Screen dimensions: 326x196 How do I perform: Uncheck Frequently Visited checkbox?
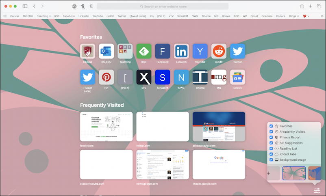271,131
